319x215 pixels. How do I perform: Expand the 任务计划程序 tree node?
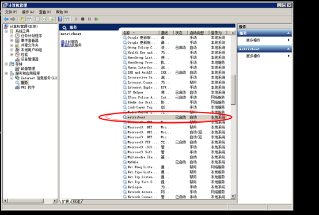point(12,36)
